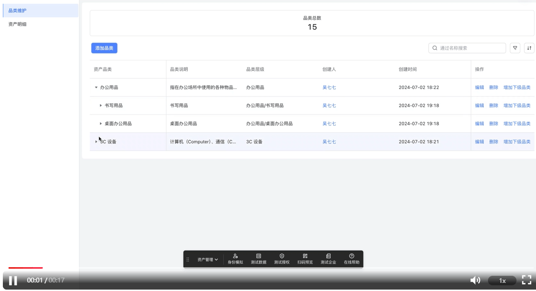The height and width of the screenshot is (291, 536).
Task: Click the 品类层级 column header
Action: (255, 69)
